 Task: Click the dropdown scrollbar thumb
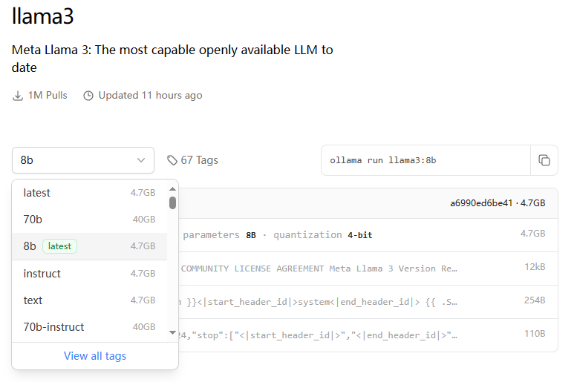point(172,202)
